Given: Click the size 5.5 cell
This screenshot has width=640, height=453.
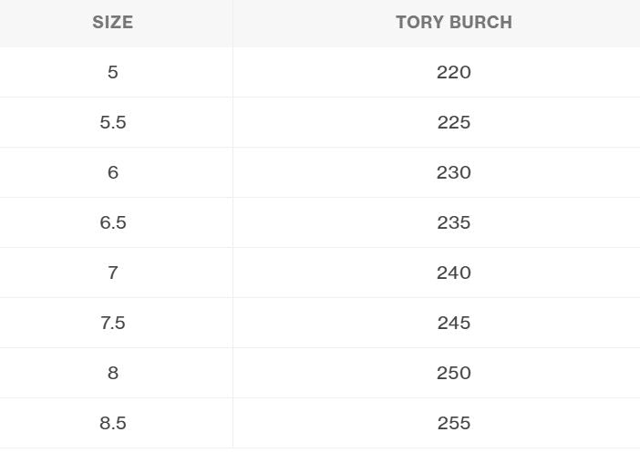Looking at the screenshot, I should coord(113,122).
